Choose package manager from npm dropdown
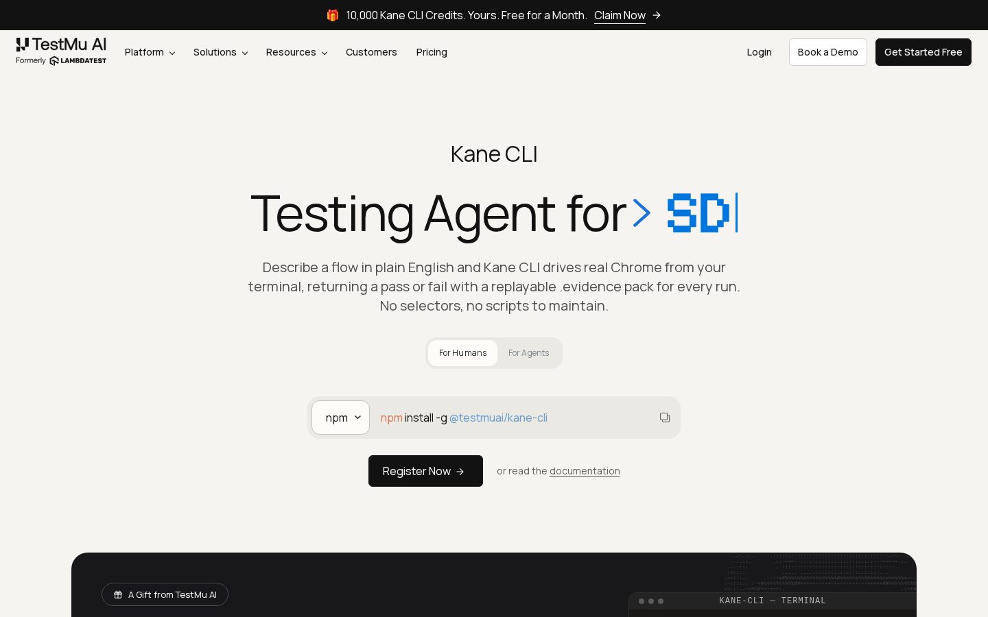Image resolution: width=988 pixels, height=617 pixels. pyautogui.click(x=341, y=418)
